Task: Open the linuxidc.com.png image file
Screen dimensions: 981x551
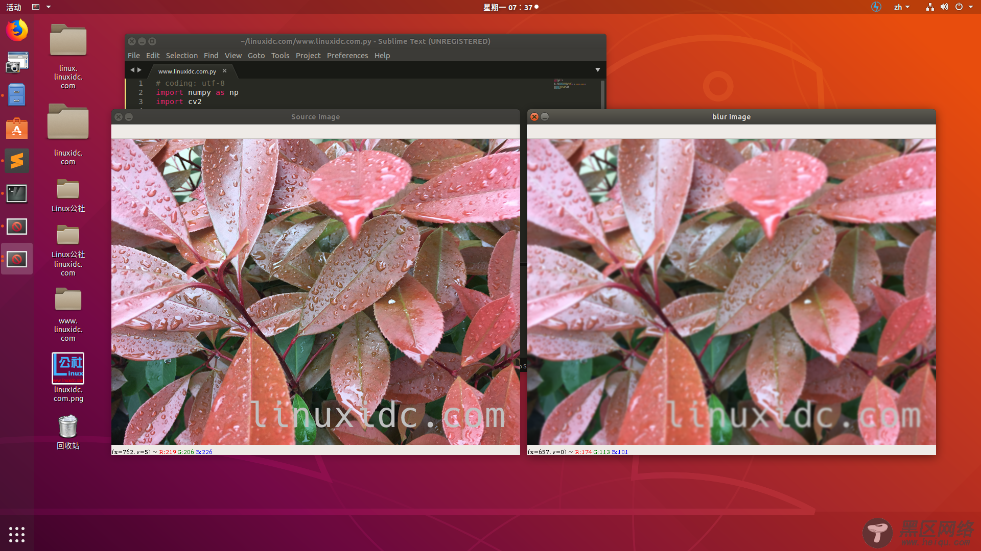Action: pos(68,378)
